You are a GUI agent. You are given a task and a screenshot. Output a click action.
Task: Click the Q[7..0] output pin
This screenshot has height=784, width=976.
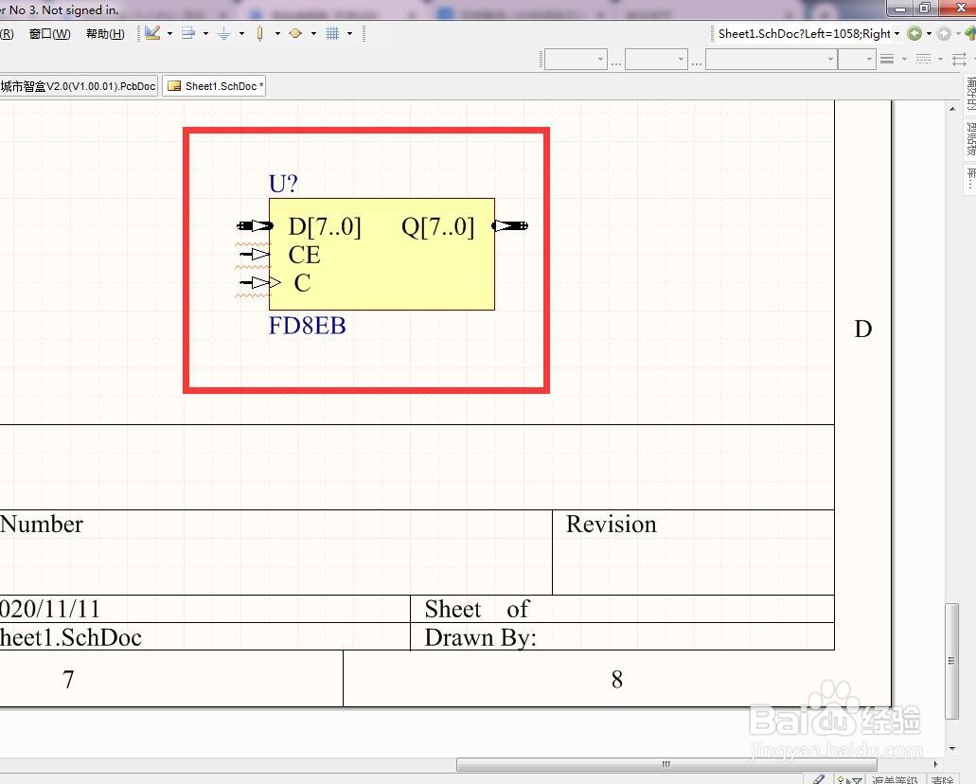tap(510, 225)
